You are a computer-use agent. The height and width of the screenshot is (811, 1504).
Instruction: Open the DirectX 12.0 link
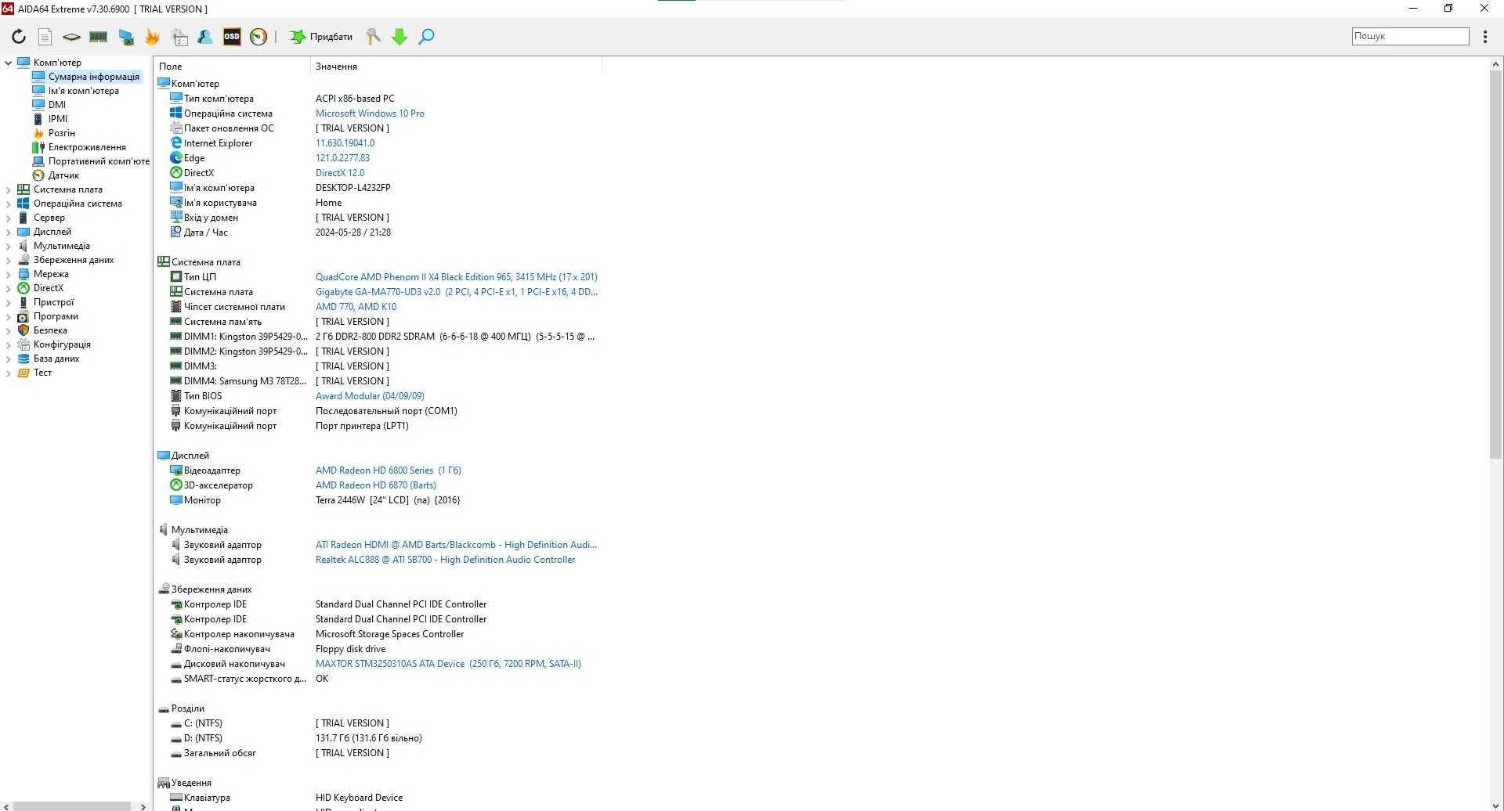[x=340, y=173]
